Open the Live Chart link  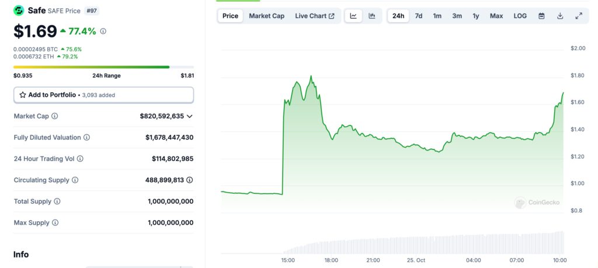pos(315,16)
